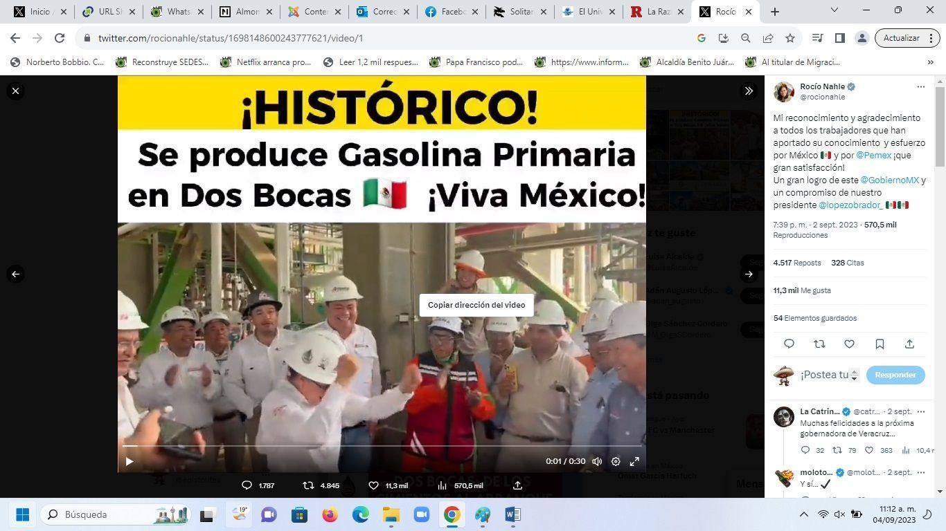Image resolution: width=946 pixels, height=531 pixels.
Task: Click the twitter.com address bar
Action: [388, 38]
